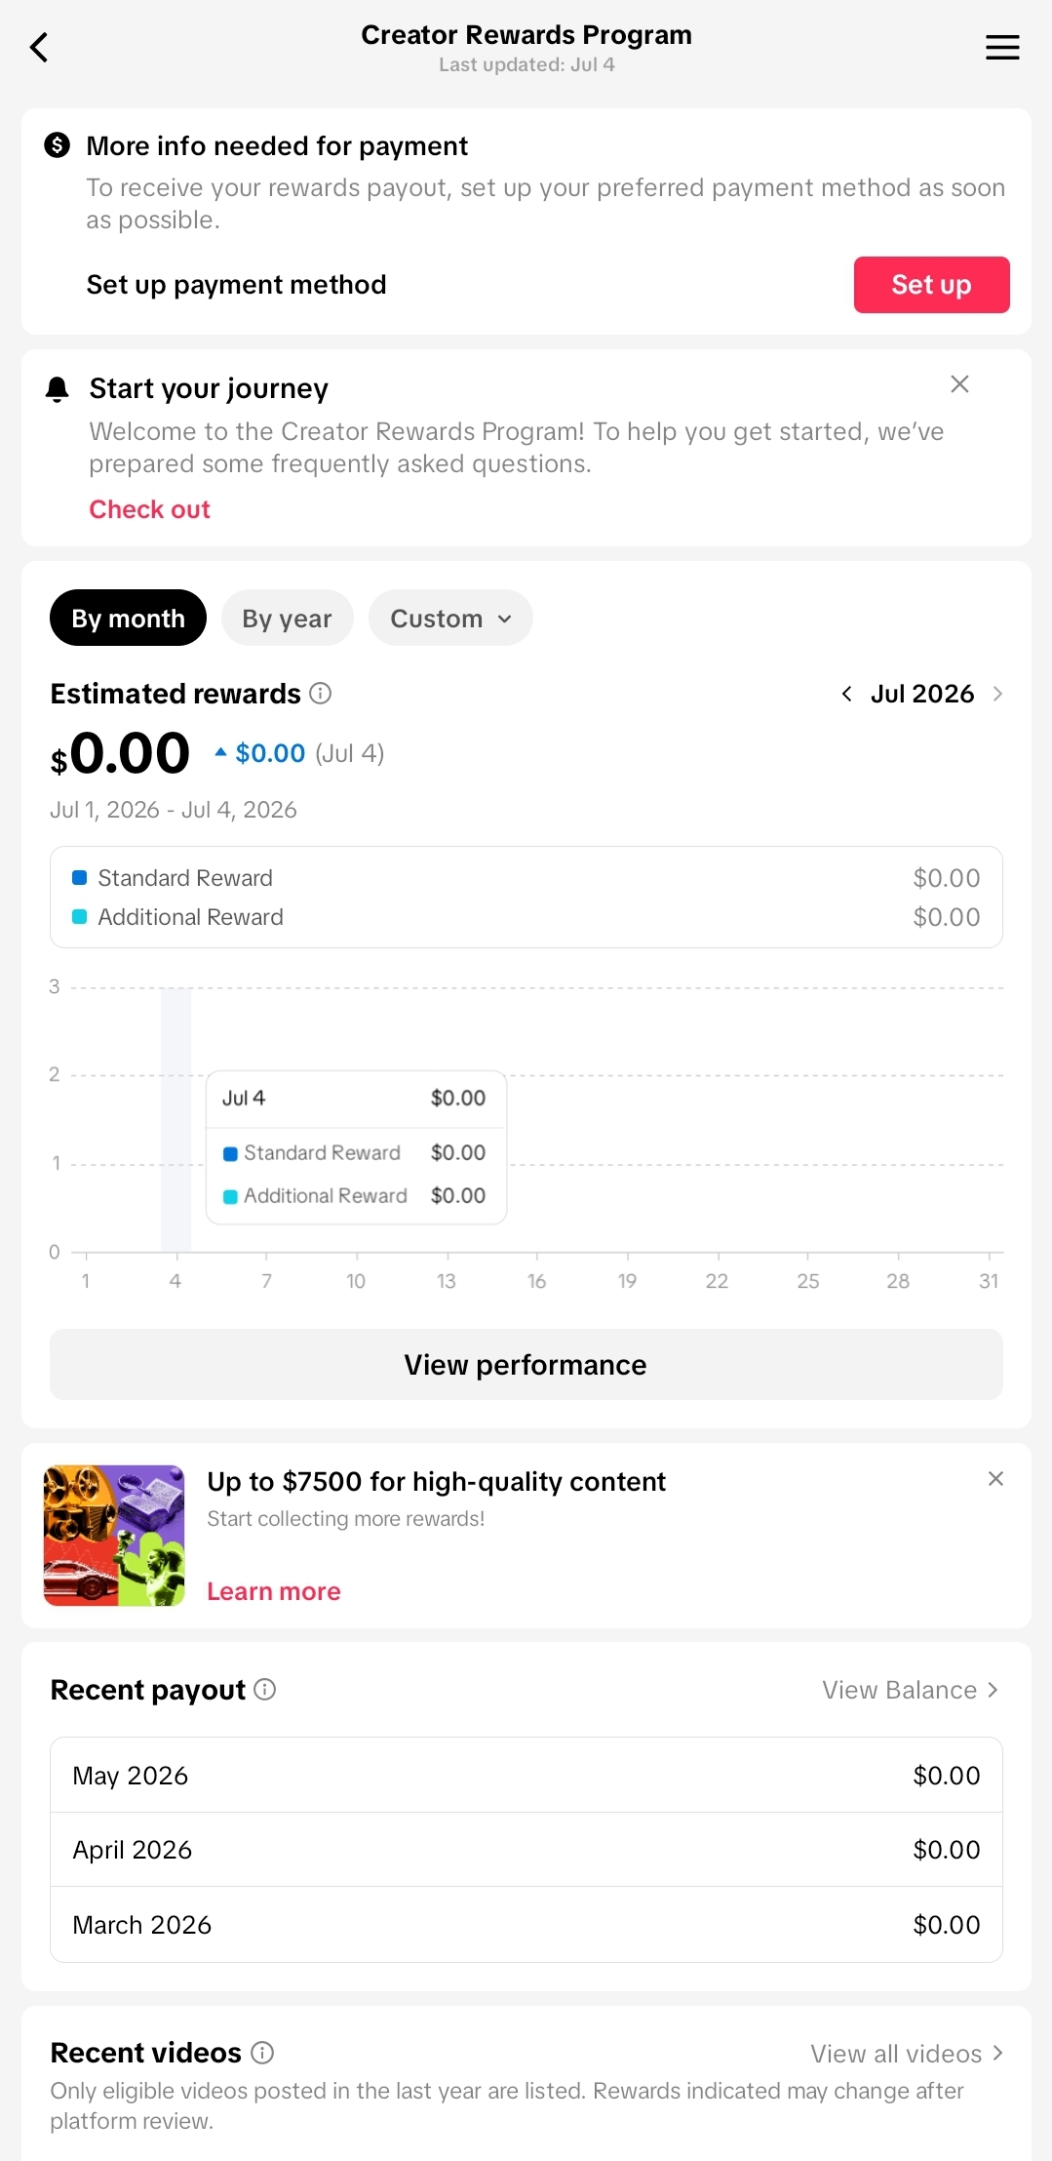This screenshot has height=2161, width=1052.
Task: Dismiss the Start your journey card
Action: pyautogui.click(x=959, y=384)
